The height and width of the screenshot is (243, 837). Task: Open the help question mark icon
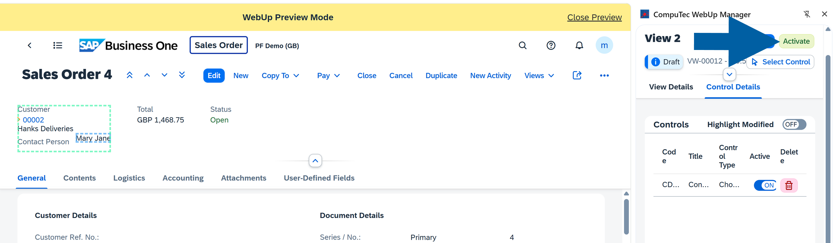(551, 46)
